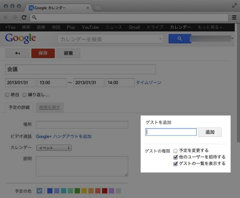This screenshot has width=240, height=198.
Task: Open the タイムゾーン link
Action: tap(148, 82)
